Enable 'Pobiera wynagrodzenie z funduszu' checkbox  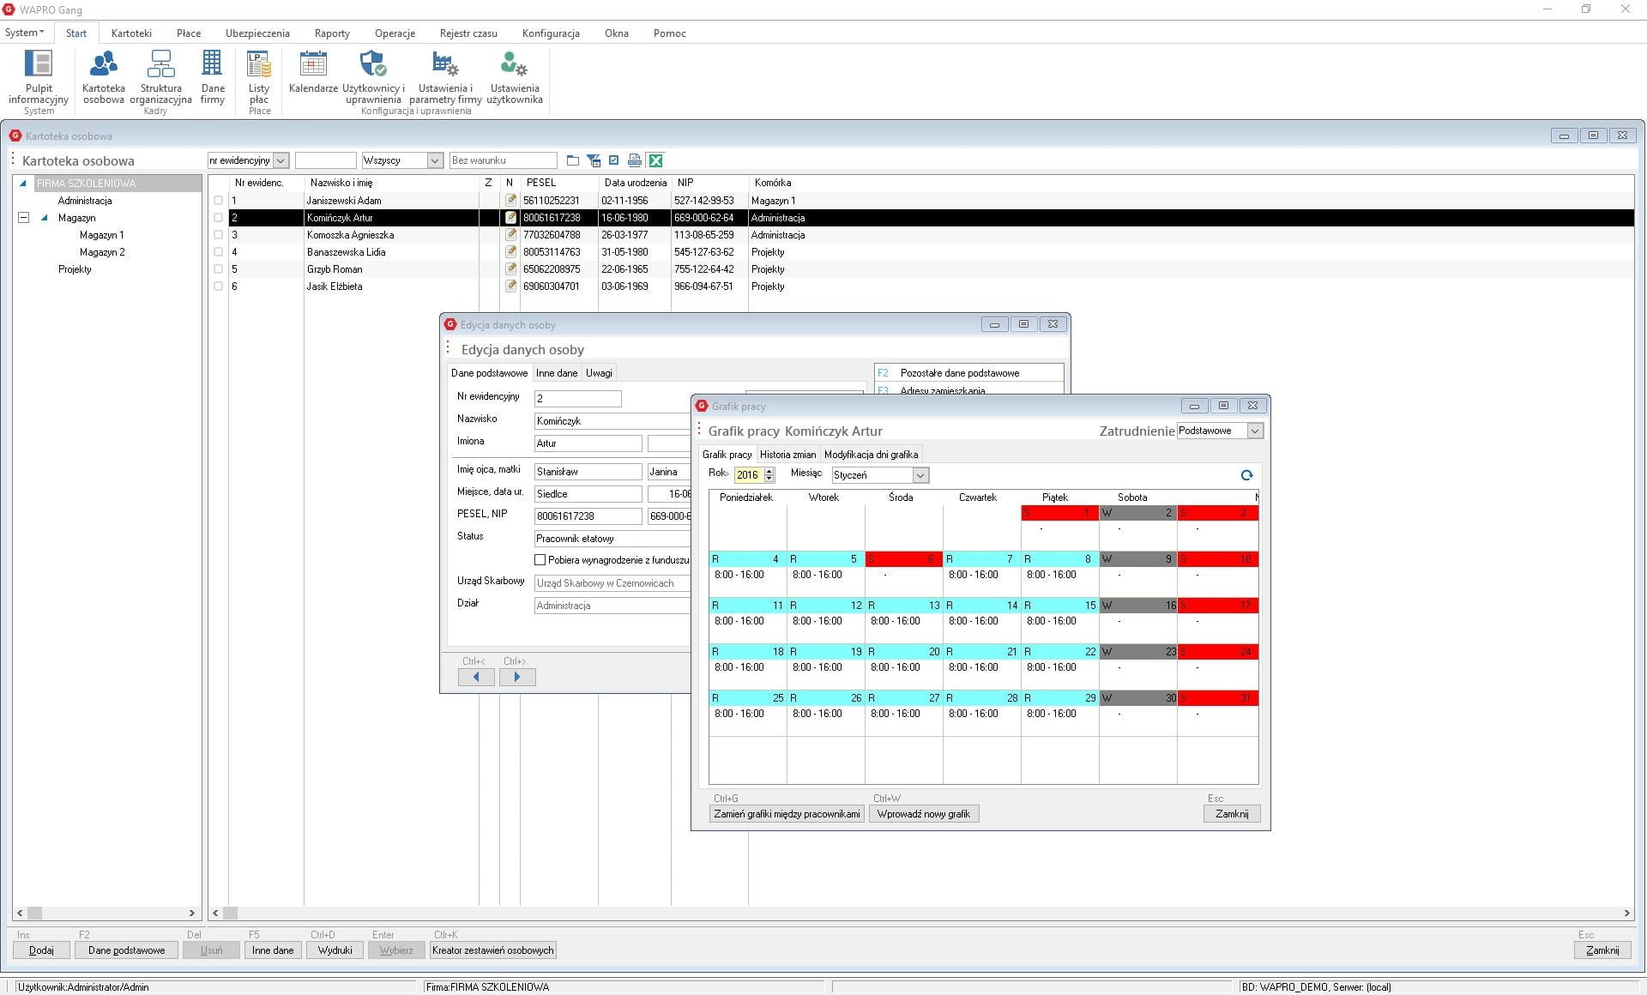point(540,560)
